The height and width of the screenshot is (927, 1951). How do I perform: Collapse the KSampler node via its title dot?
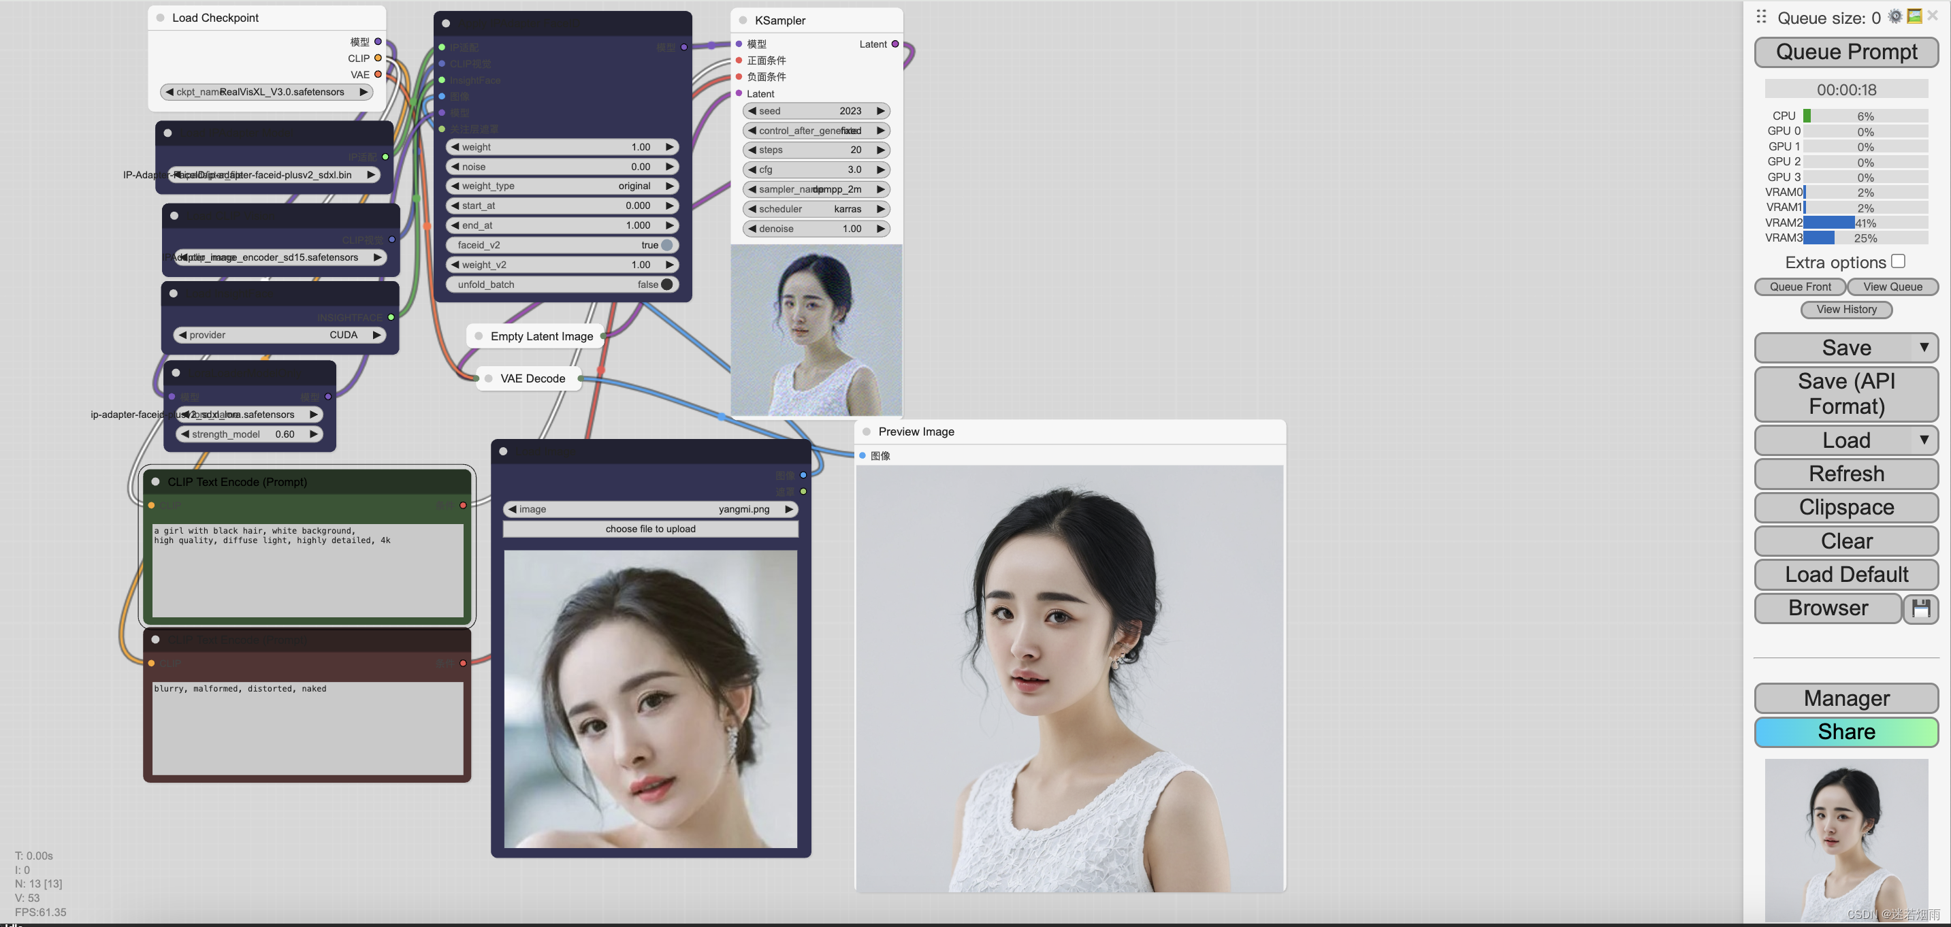(743, 20)
